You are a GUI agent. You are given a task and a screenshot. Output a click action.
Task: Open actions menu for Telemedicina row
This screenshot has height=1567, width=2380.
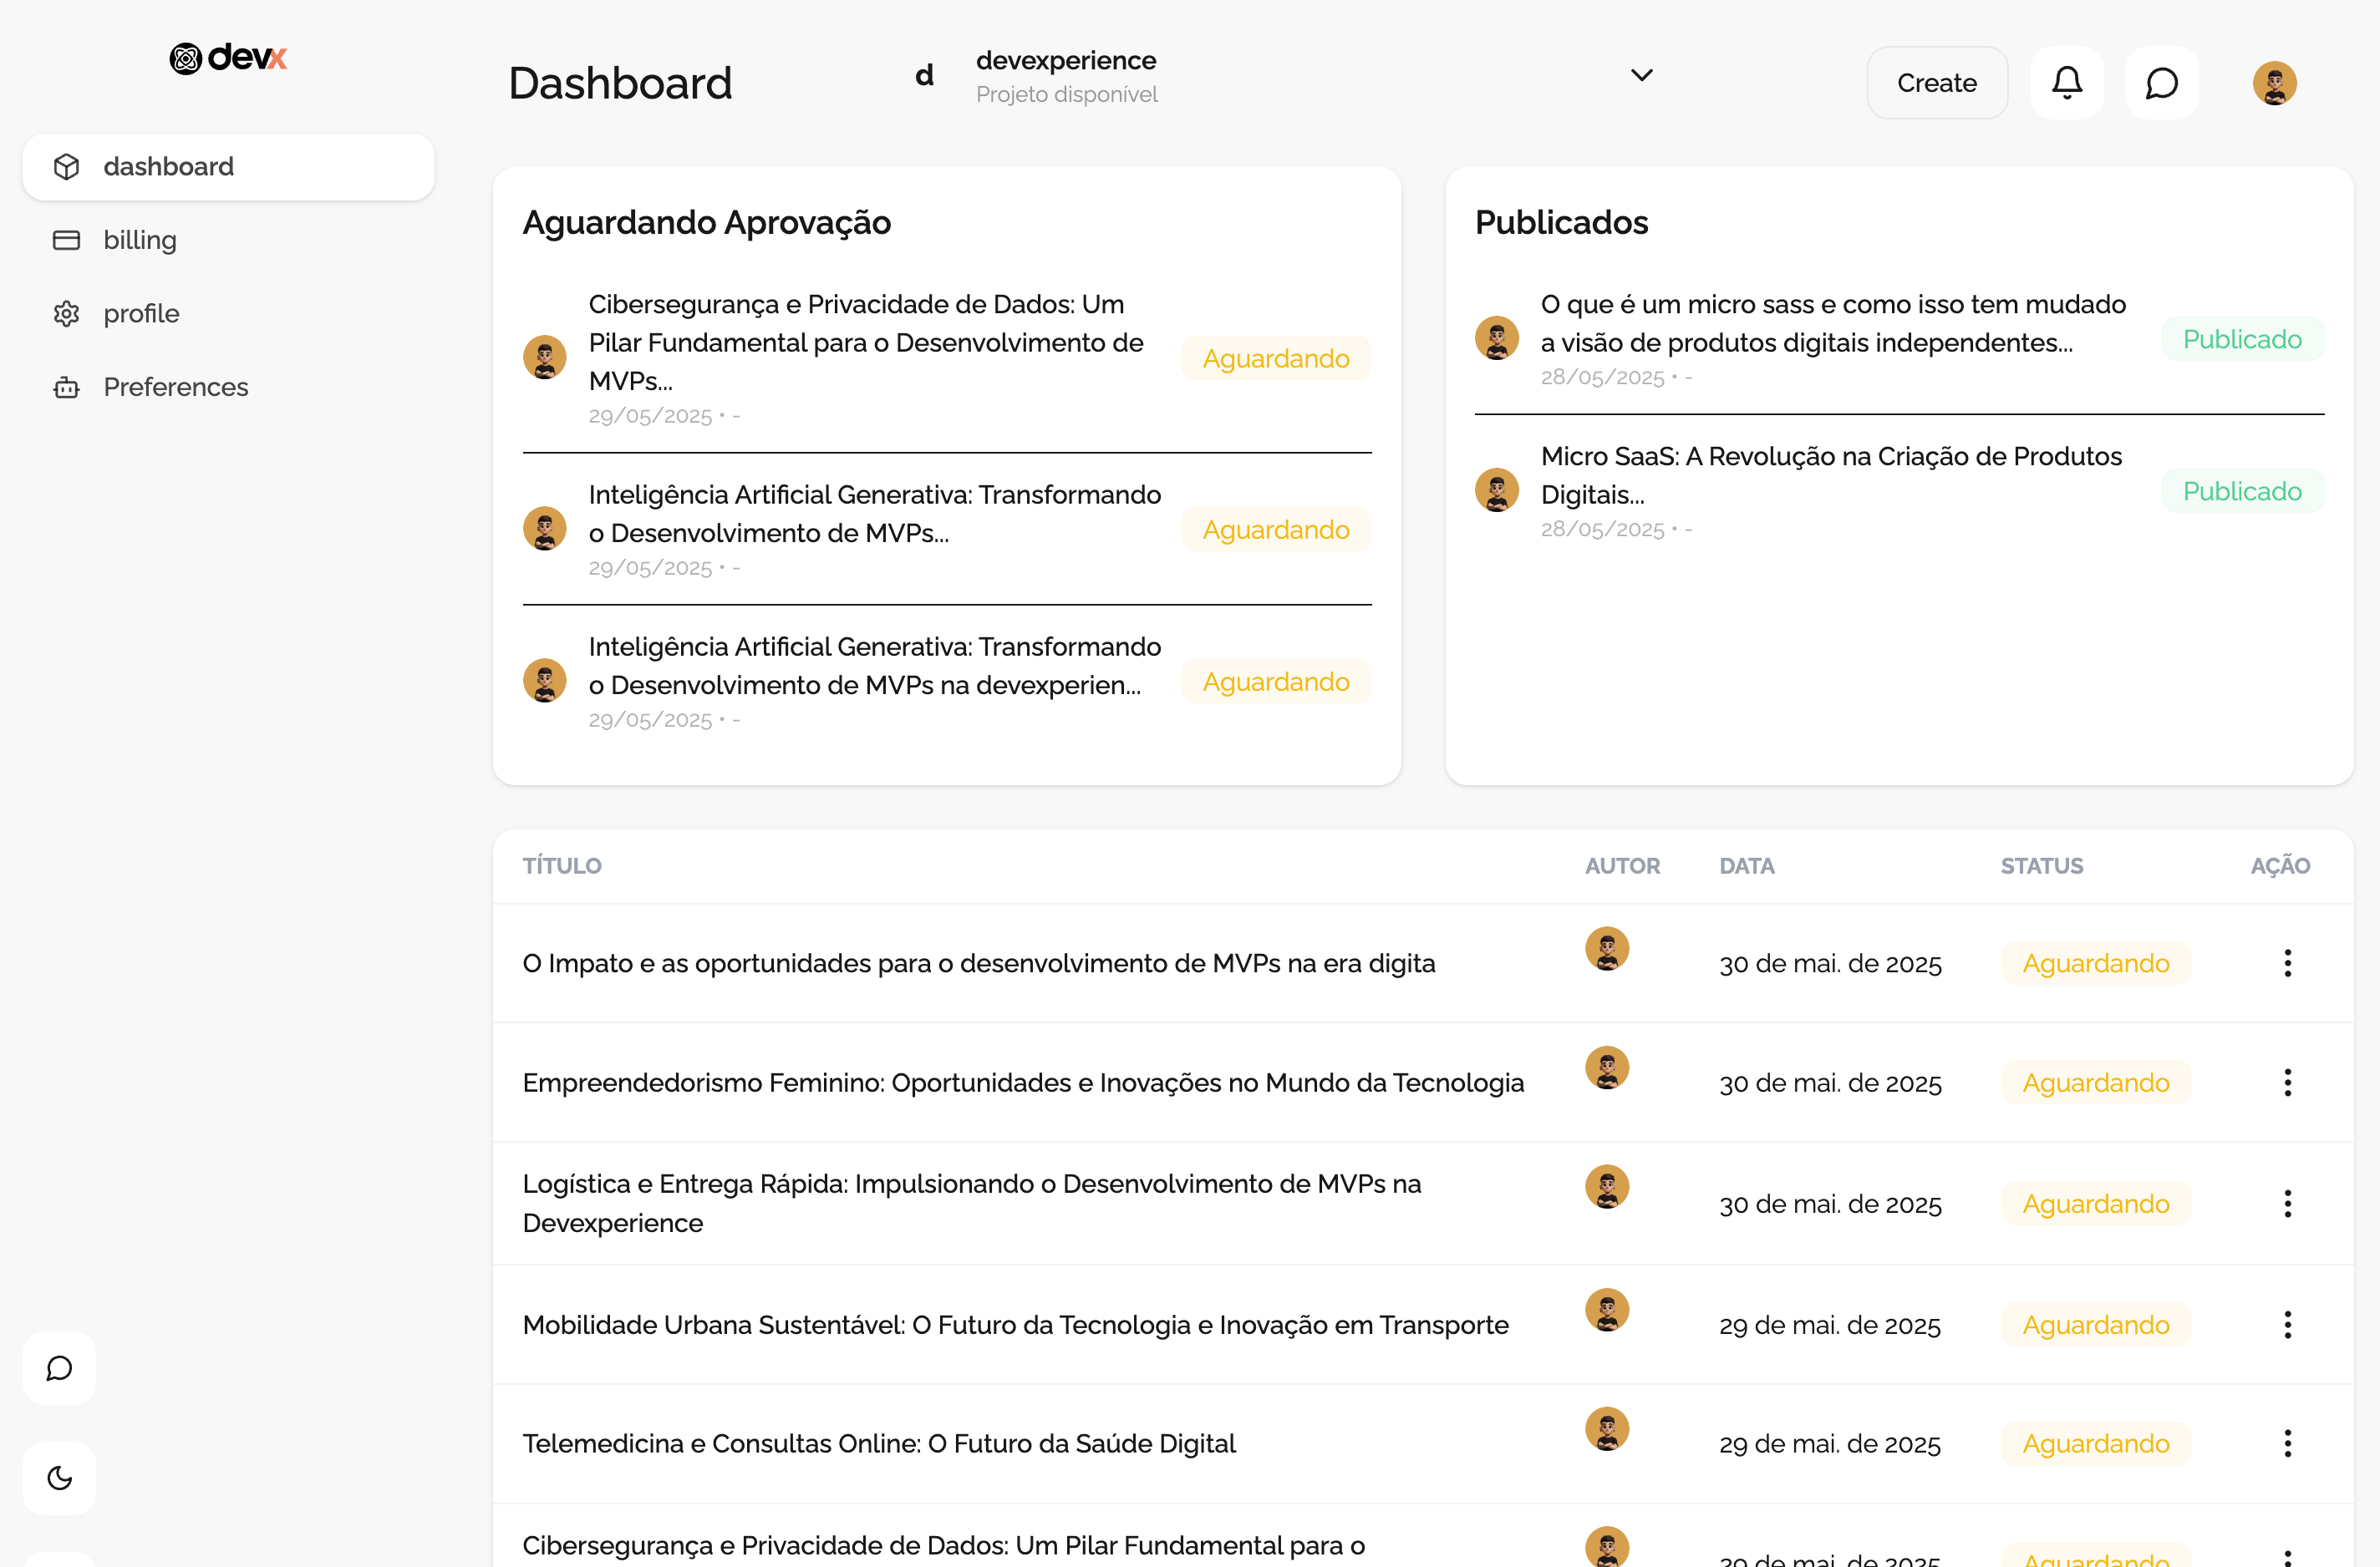tap(2287, 1443)
